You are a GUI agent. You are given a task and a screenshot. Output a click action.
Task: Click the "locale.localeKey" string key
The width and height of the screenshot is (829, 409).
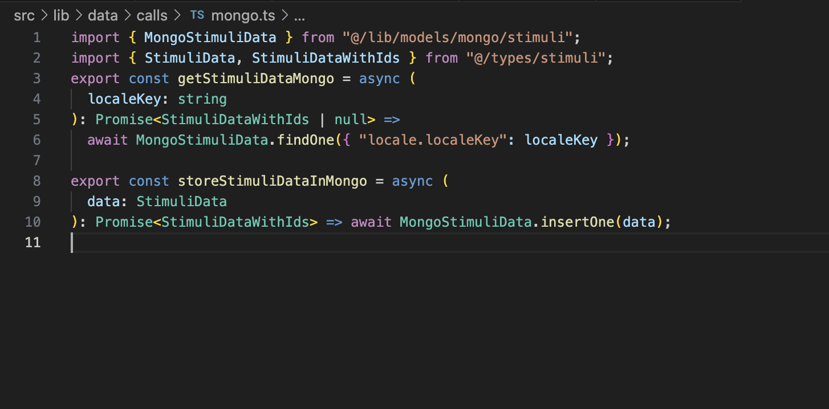pyautogui.click(x=433, y=140)
